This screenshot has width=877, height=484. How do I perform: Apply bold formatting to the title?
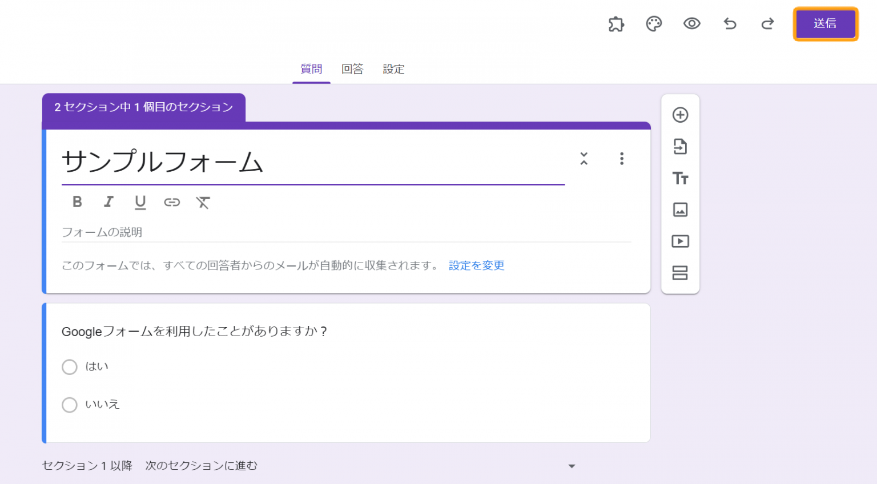pyautogui.click(x=77, y=202)
